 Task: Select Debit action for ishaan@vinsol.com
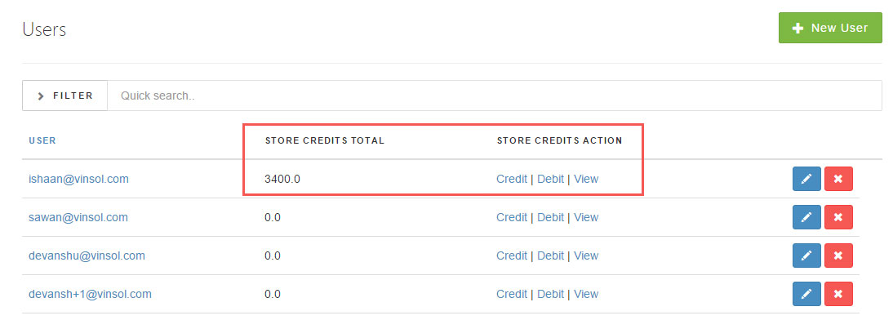(x=550, y=179)
